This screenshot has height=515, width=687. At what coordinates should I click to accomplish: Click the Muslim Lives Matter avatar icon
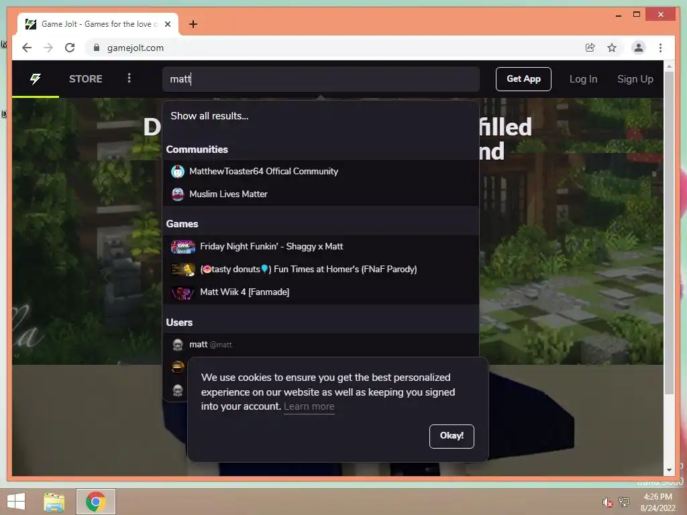(177, 194)
